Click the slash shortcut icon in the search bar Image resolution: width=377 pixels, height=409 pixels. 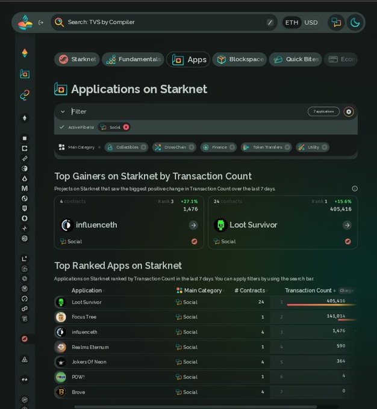[270, 23]
